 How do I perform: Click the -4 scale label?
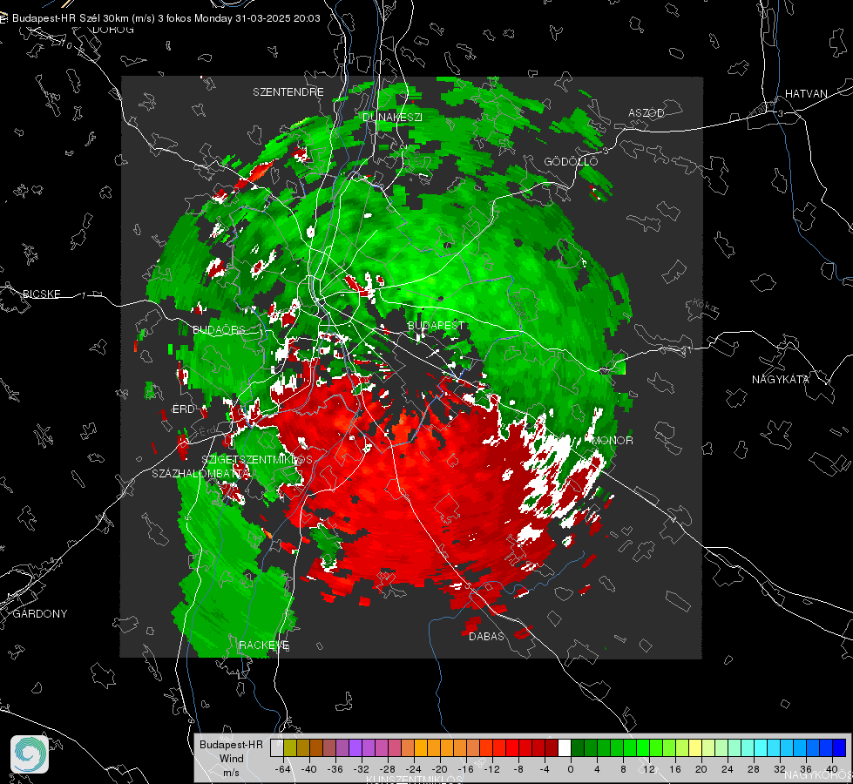click(x=545, y=769)
